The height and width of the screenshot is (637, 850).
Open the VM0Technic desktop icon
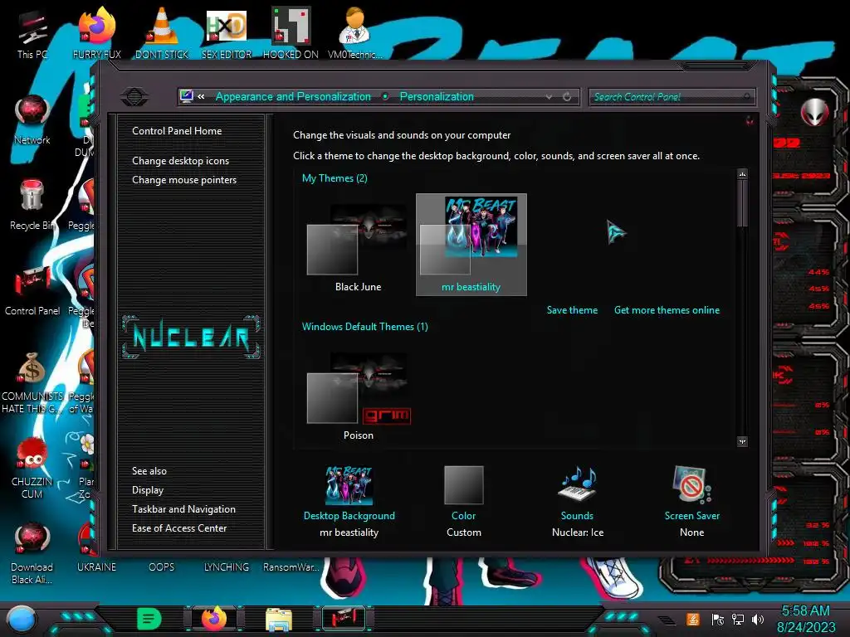354,33
